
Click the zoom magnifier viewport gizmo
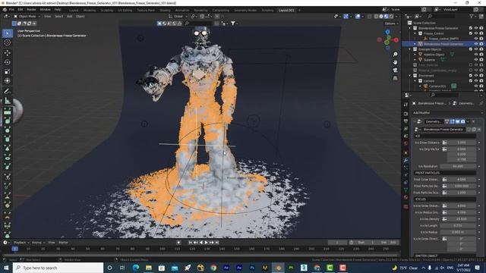395,55
